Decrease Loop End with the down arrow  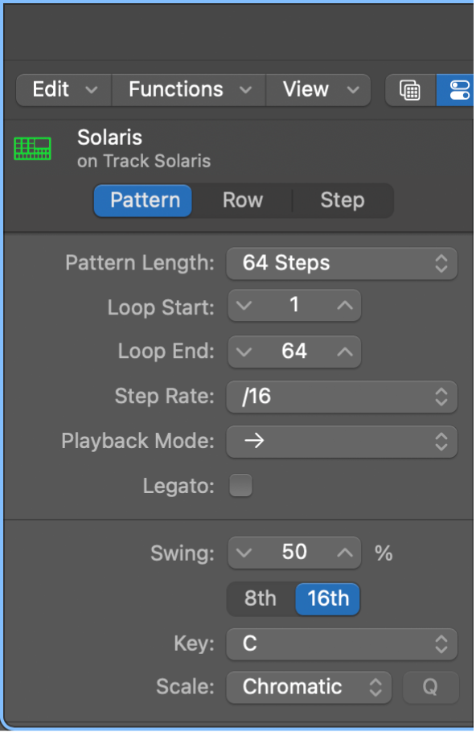pyautogui.click(x=244, y=352)
